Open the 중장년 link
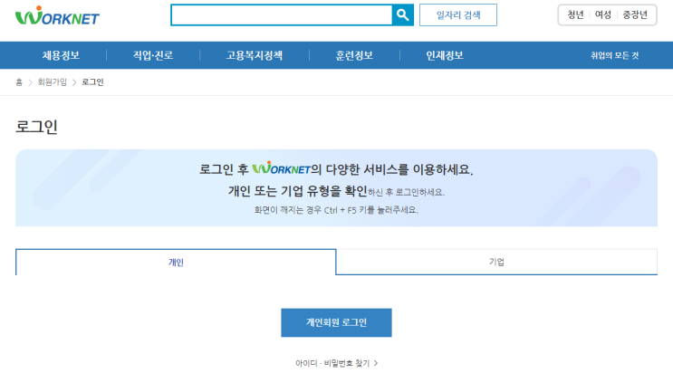The image size is (673, 383). [x=635, y=15]
